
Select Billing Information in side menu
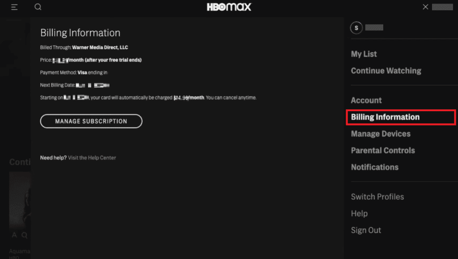click(x=401, y=117)
